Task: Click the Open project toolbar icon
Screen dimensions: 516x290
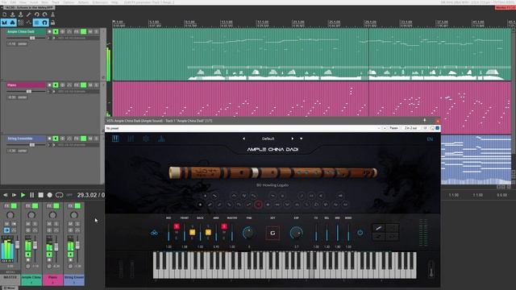Action: pos(13,14)
